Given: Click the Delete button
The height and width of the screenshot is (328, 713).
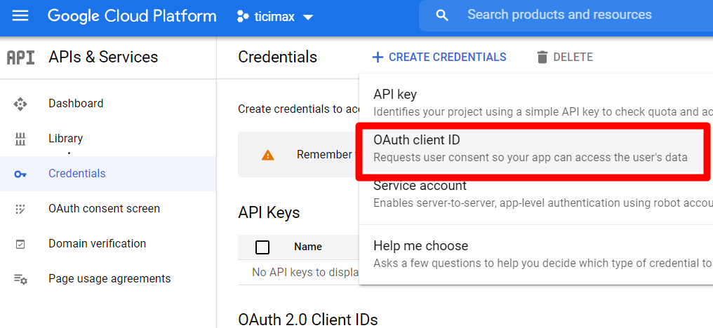Looking at the screenshot, I should pyautogui.click(x=565, y=57).
